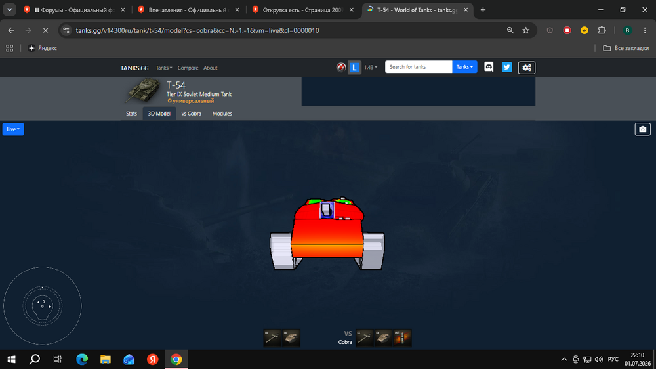
Task: Open the 1.43 game version dropdown
Action: (370, 67)
